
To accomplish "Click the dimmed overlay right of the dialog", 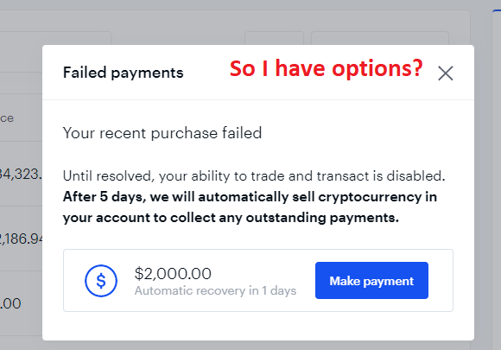I will [483, 192].
